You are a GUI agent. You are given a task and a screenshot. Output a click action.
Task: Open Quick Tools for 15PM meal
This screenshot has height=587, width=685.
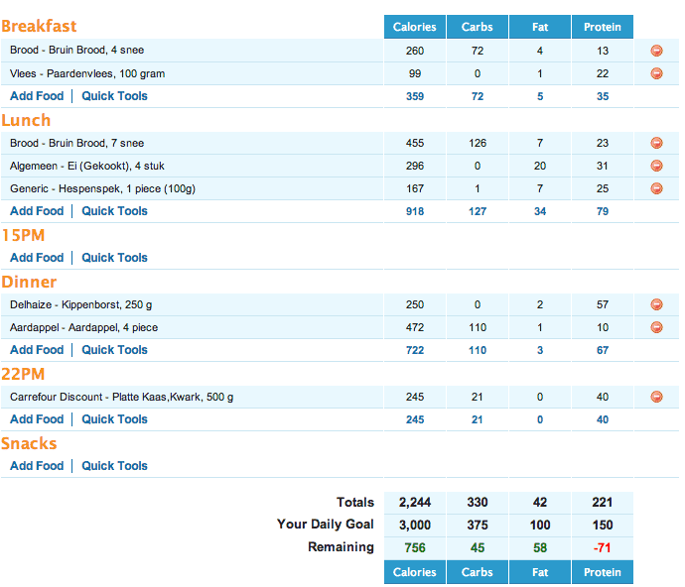114,258
